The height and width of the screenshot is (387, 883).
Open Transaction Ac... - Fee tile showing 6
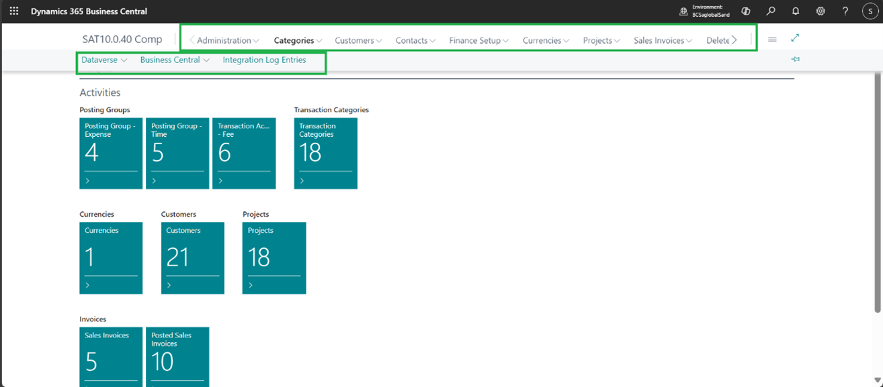tap(244, 154)
